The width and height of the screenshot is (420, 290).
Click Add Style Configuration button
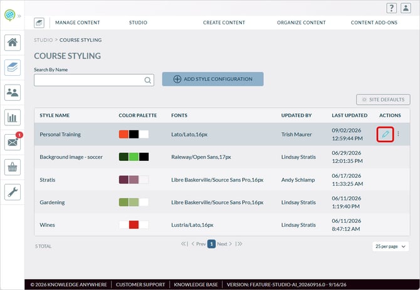(213, 79)
